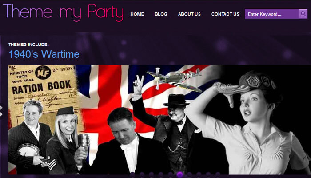
Task: Go to the eighth slideshow dot
Action: pos(199,174)
